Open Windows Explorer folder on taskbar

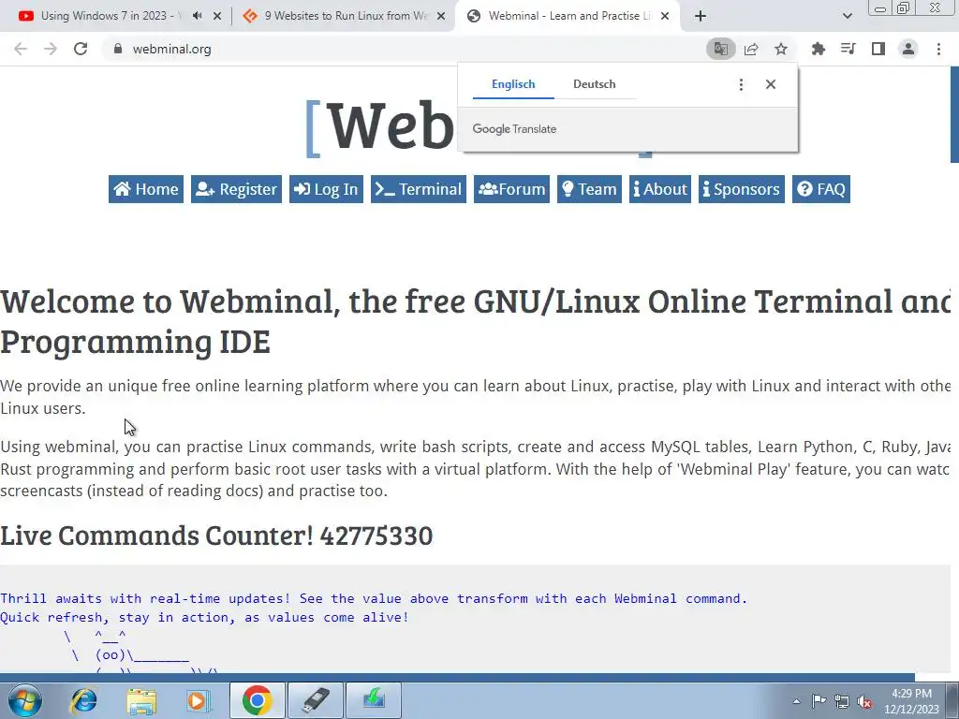pos(141,700)
